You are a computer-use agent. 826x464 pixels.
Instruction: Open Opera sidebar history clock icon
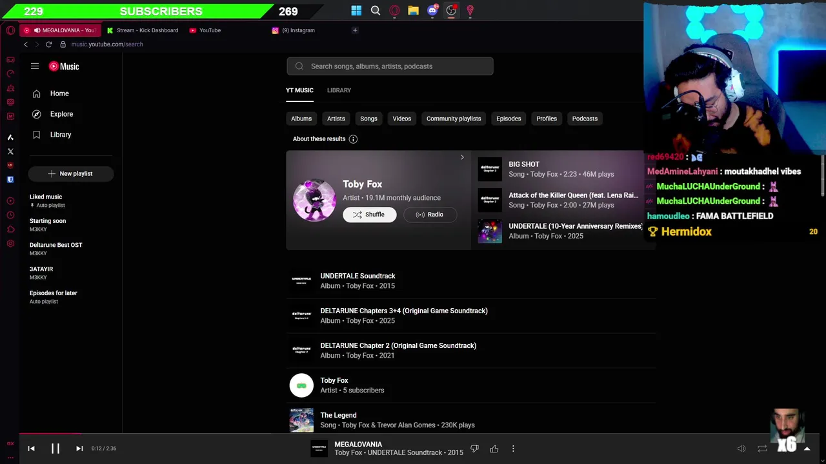pos(10,215)
